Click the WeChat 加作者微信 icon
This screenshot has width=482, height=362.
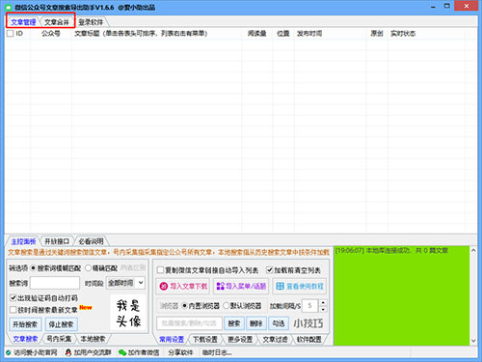122,352
